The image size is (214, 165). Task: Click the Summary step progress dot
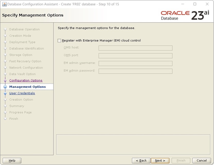[5, 106]
